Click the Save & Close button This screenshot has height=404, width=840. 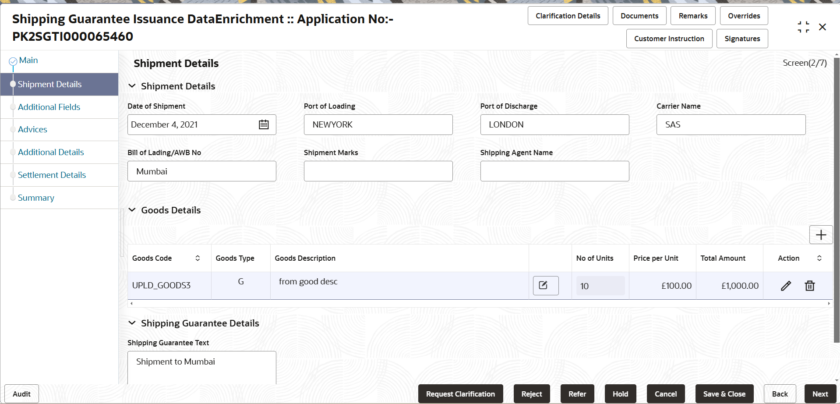click(x=724, y=393)
